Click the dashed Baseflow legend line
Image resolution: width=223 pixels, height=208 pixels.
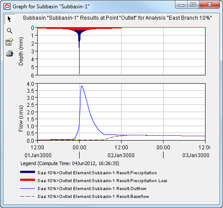tap(28, 197)
